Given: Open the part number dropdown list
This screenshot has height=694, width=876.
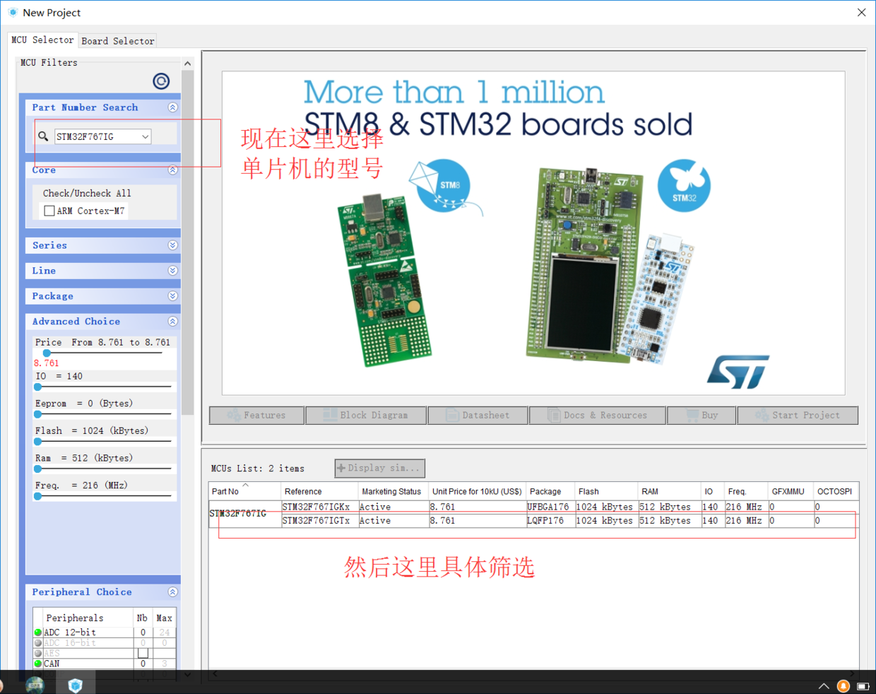Looking at the screenshot, I should pyautogui.click(x=145, y=136).
